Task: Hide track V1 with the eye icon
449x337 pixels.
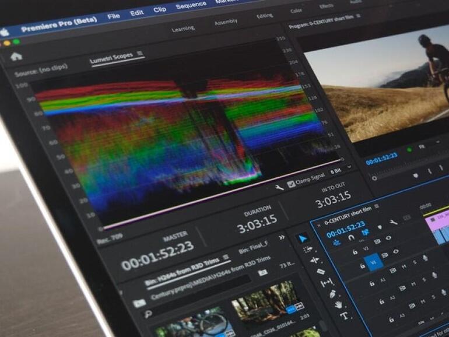Action: click(396, 252)
